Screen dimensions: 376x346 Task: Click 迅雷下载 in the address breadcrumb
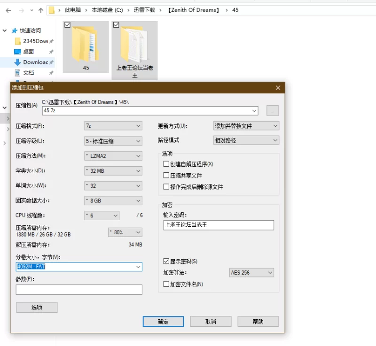(x=144, y=10)
